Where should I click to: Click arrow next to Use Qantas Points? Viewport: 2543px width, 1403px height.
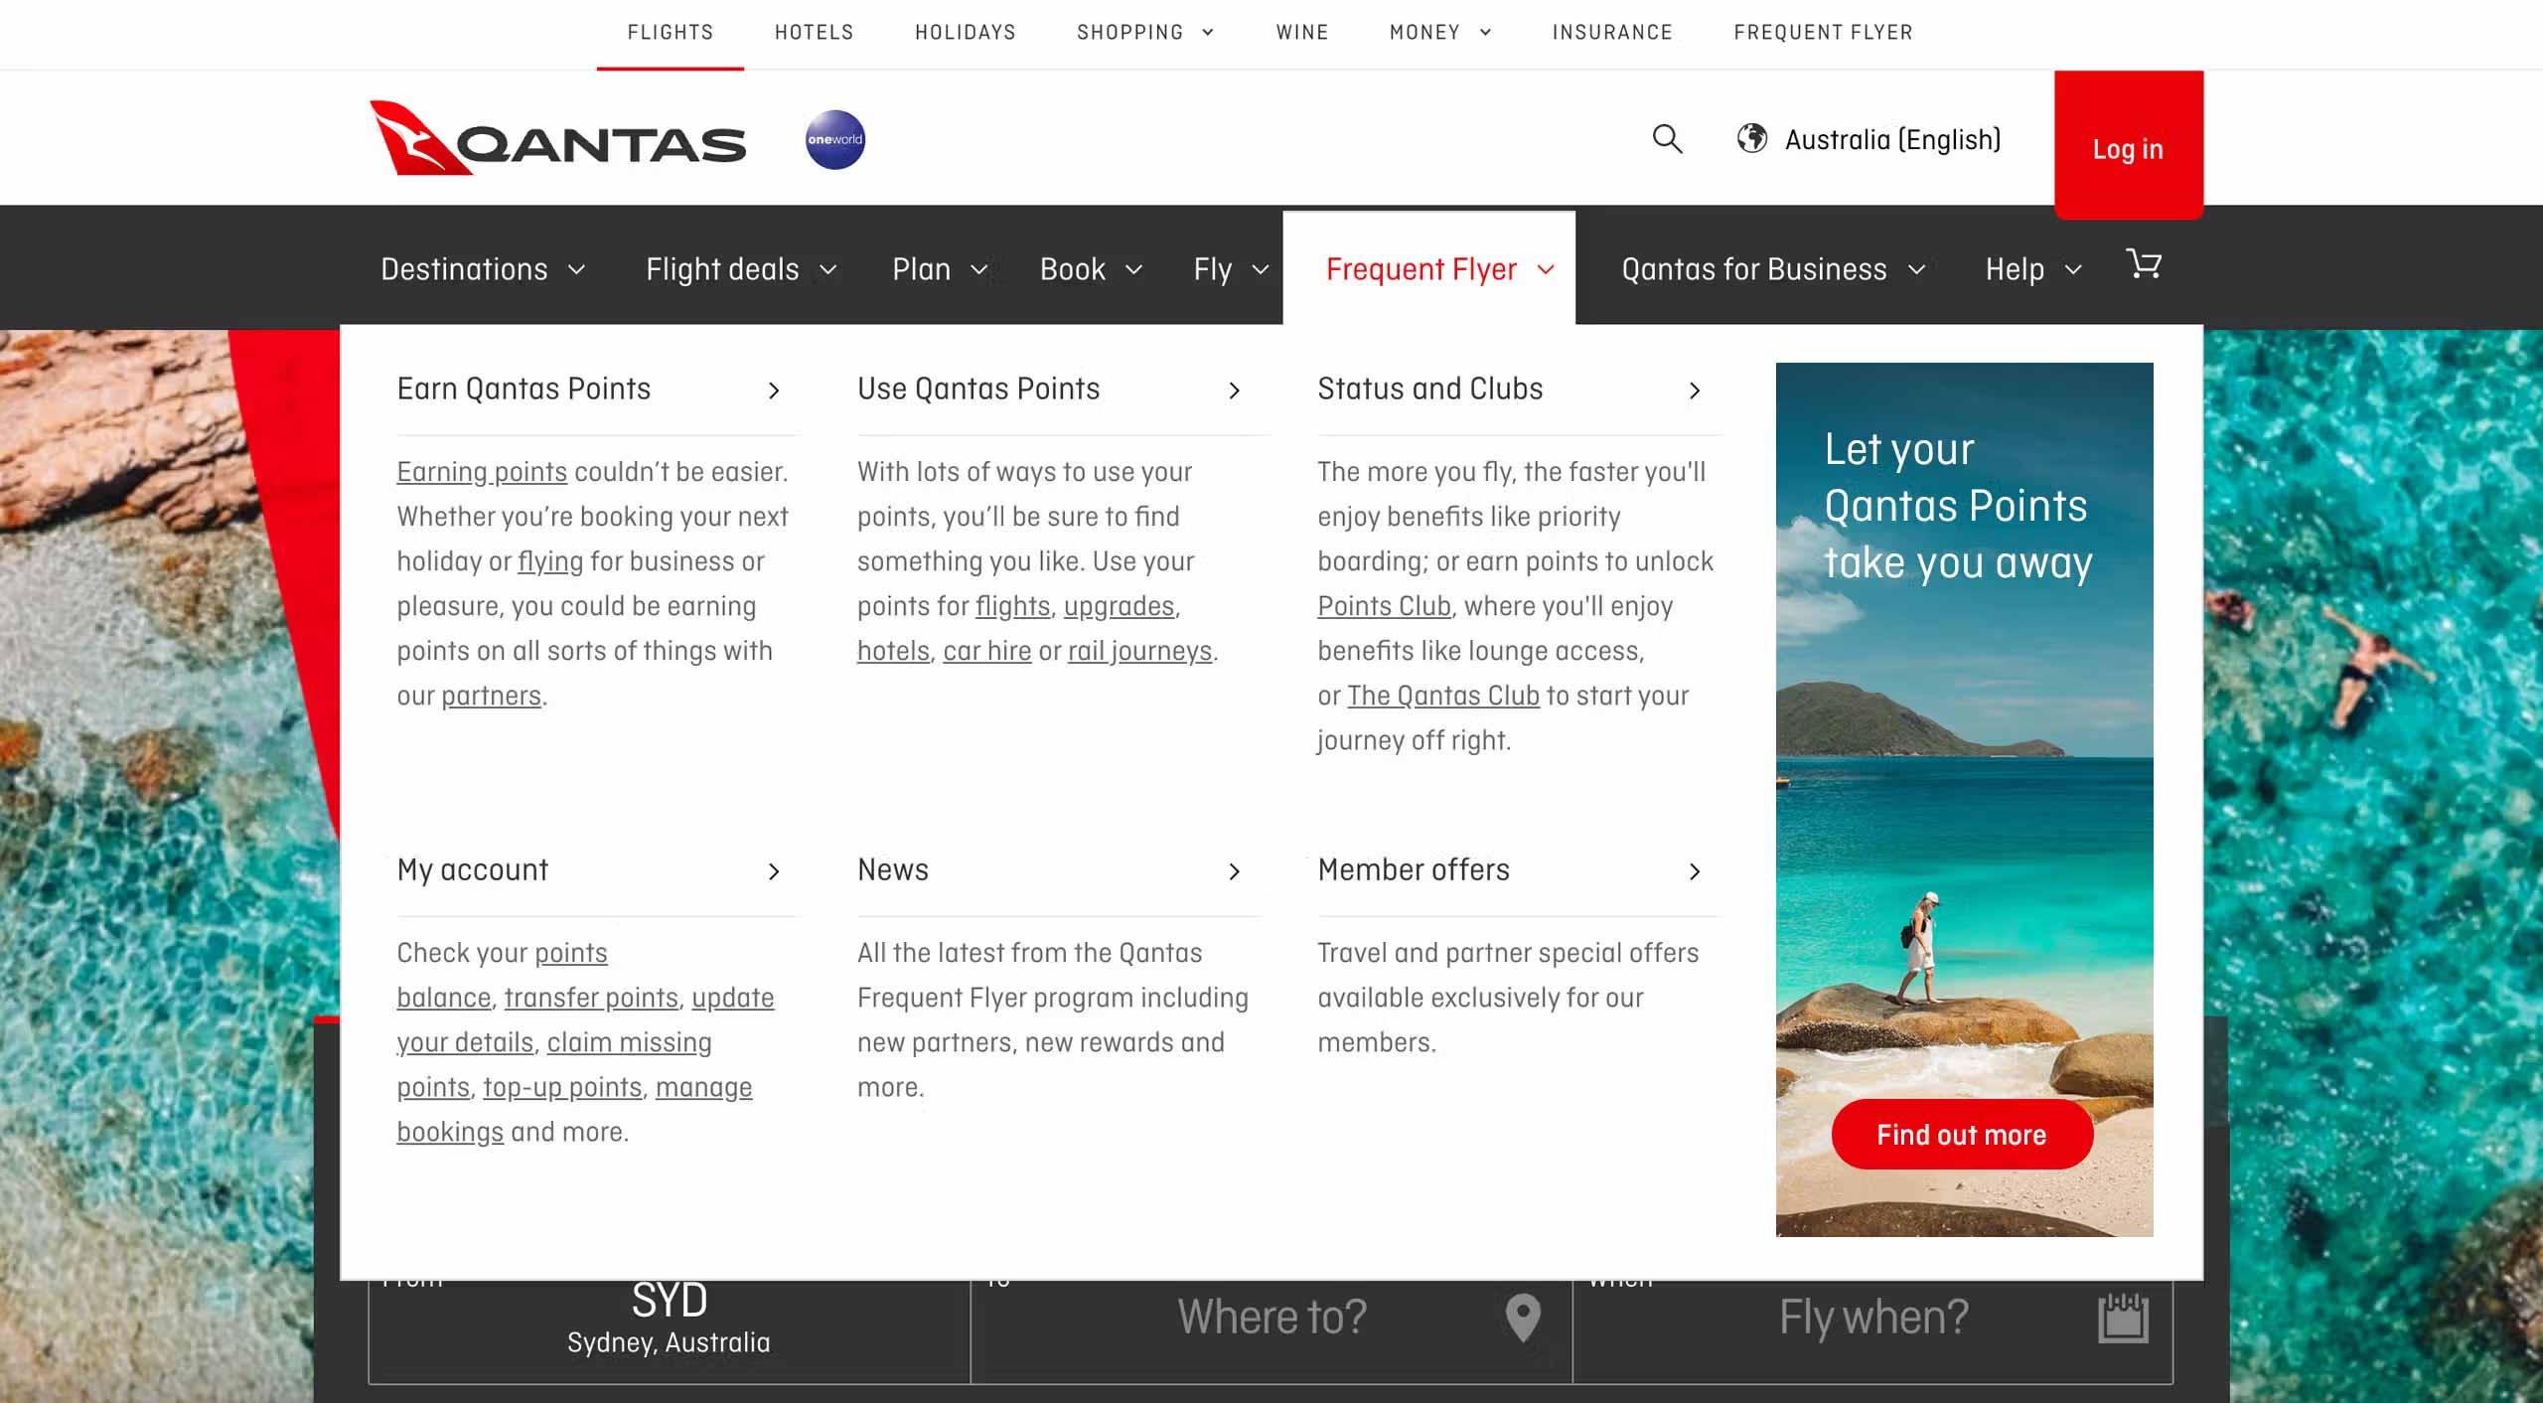(1234, 390)
